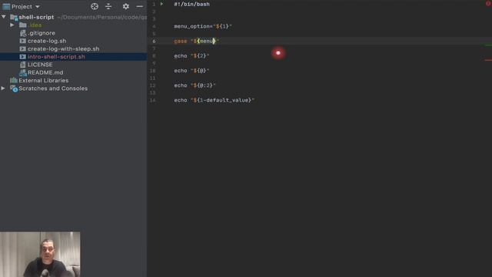Expand the .idea folder arrow
The height and width of the screenshot is (277, 492).
tap(12, 25)
